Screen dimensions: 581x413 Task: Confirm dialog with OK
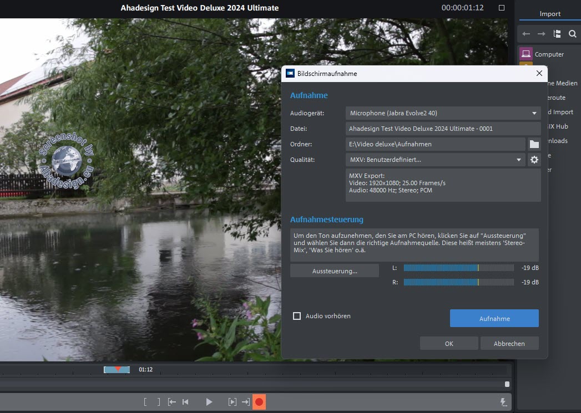449,343
